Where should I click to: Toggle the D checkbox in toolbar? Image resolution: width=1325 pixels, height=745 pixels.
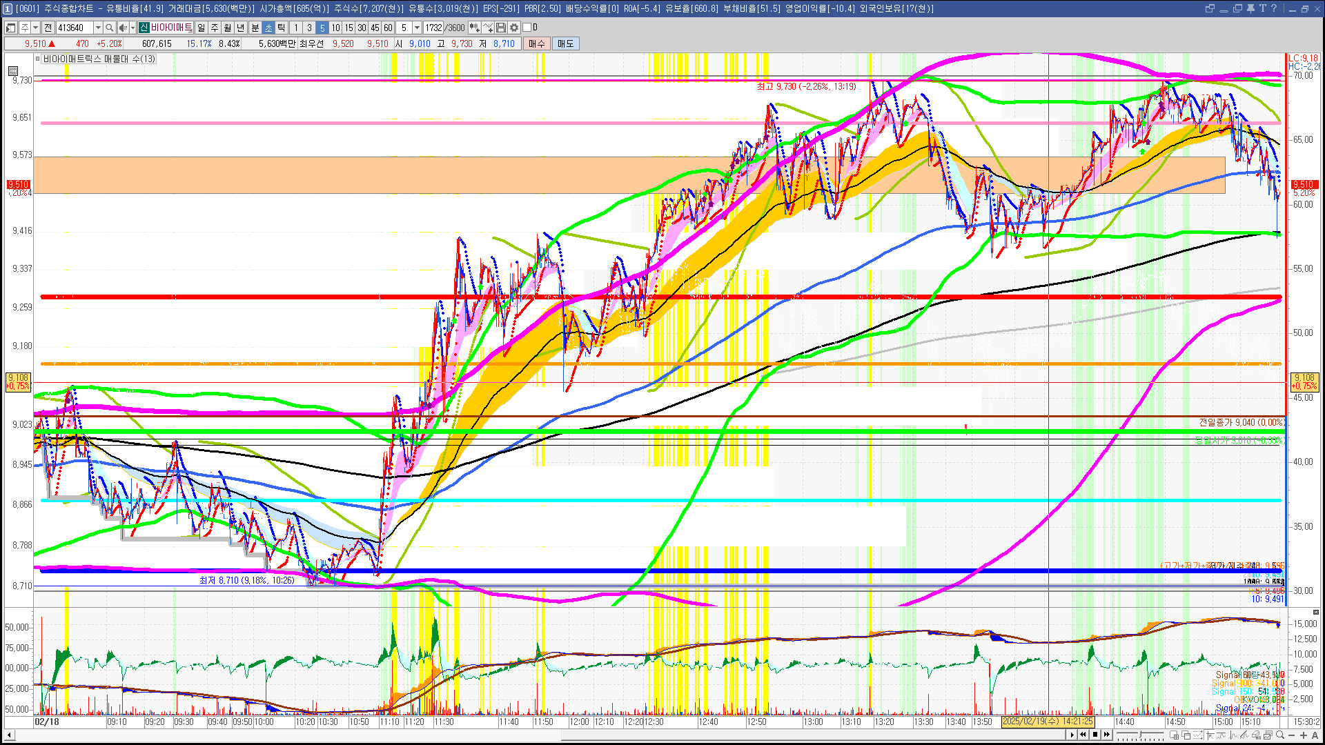coord(527,28)
